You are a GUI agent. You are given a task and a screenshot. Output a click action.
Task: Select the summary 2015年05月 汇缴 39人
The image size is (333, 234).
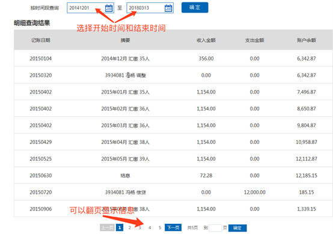[125, 159]
